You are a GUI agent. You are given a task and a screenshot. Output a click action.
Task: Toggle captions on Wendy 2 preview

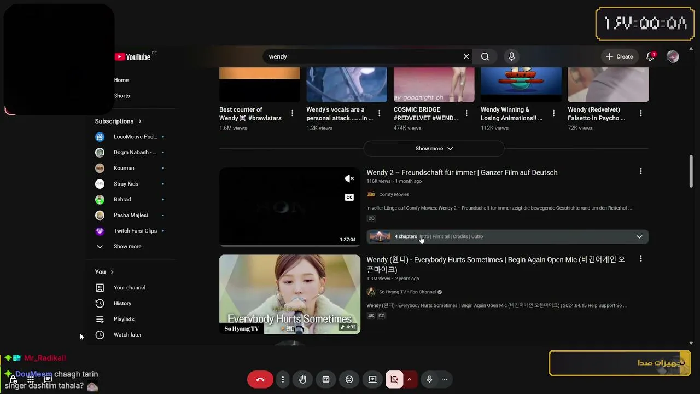tap(349, 197)
